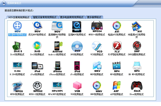
Task: Choose the WMV media player icon
Action: click(97, 87)
